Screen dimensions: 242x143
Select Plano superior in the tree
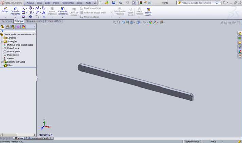(x=14, y=51)
